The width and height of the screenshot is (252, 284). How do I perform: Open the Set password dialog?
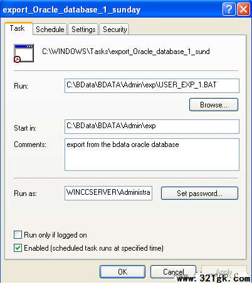[199, 193]
